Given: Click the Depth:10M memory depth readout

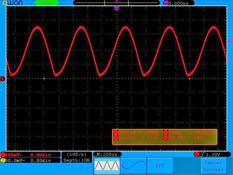Looking at the screenshot, I should 77,160.
